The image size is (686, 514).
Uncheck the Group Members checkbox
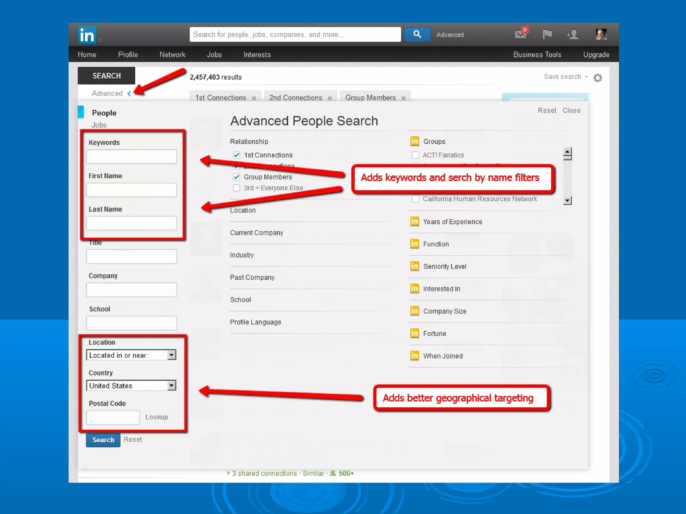[x=236, y=177]
